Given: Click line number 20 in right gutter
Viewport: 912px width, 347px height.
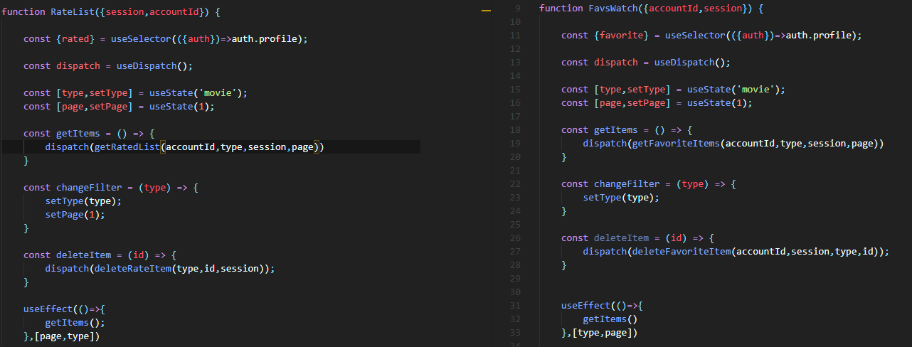Looking at the screenshot, I should (516, 156).
